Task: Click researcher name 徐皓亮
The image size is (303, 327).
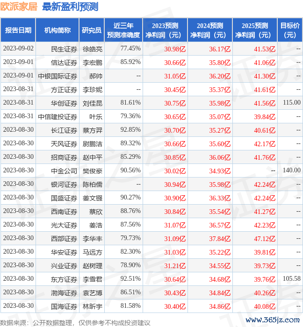Action: [93, 49]
